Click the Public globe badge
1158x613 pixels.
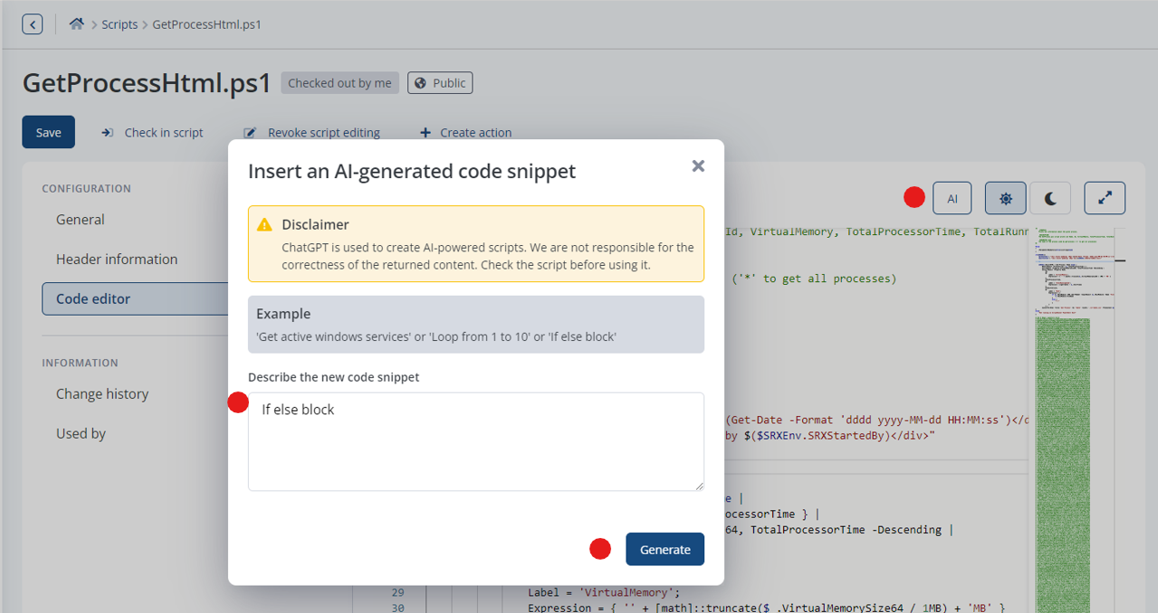point(440,83)
